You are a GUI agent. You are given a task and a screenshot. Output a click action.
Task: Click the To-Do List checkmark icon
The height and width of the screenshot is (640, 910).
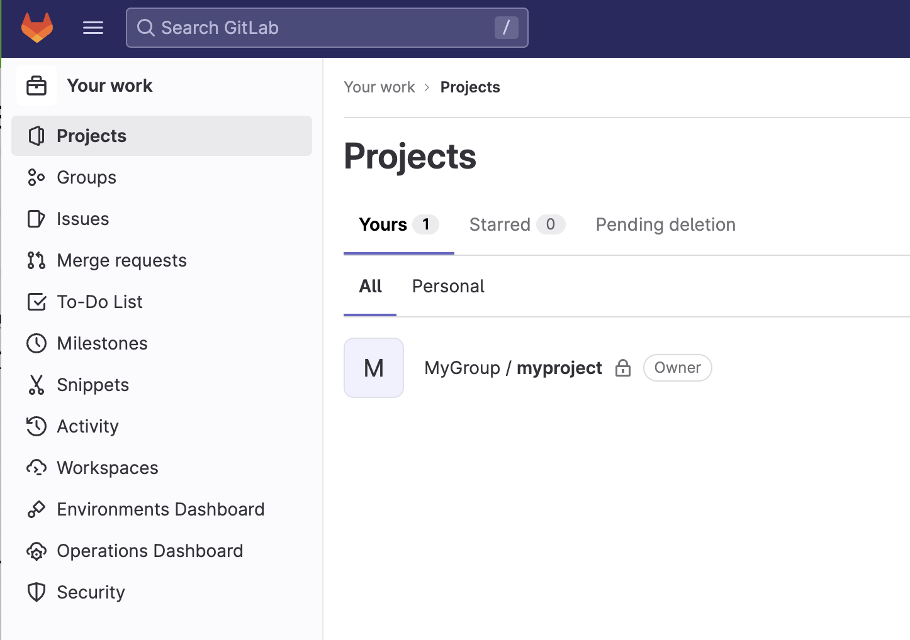(x=37, y=301)
